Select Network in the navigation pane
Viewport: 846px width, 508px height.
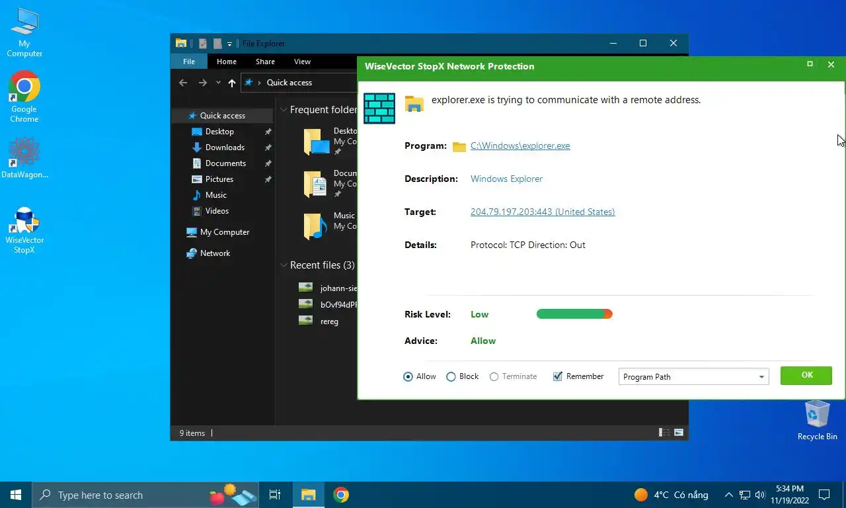[215, 253]
